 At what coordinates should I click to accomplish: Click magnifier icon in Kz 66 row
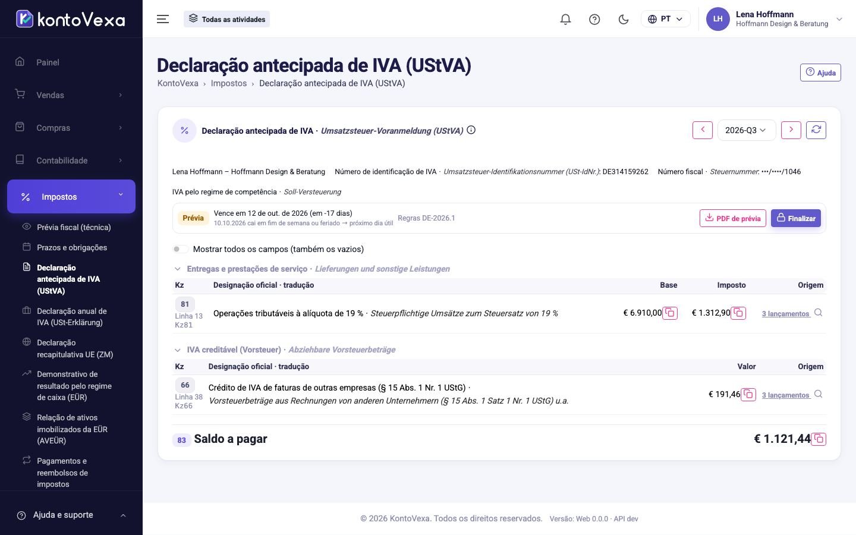(819, 394)
